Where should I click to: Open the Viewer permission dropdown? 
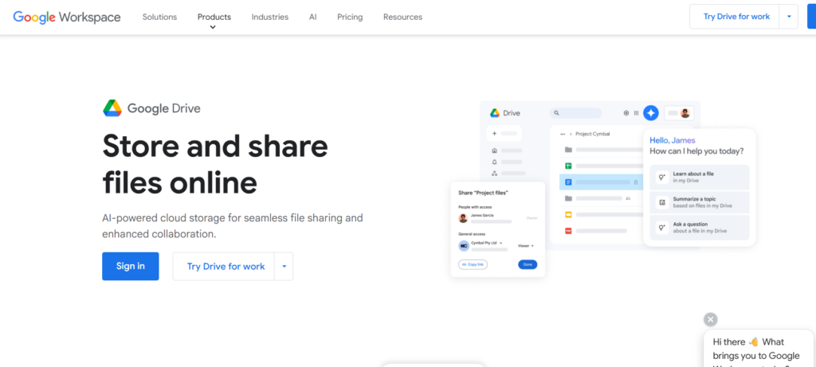click(526, 246)
